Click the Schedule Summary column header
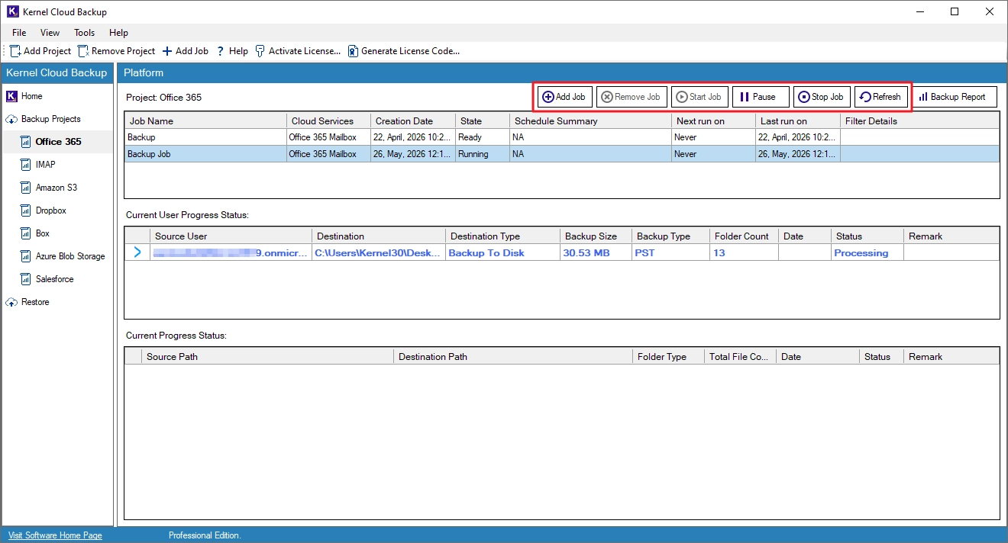Screen dimensions: 1008x543 pos(591,120)
